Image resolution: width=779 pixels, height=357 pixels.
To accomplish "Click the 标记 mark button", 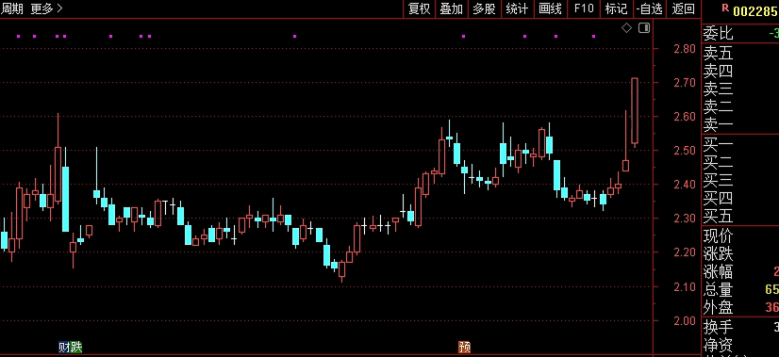I will 616,8.
